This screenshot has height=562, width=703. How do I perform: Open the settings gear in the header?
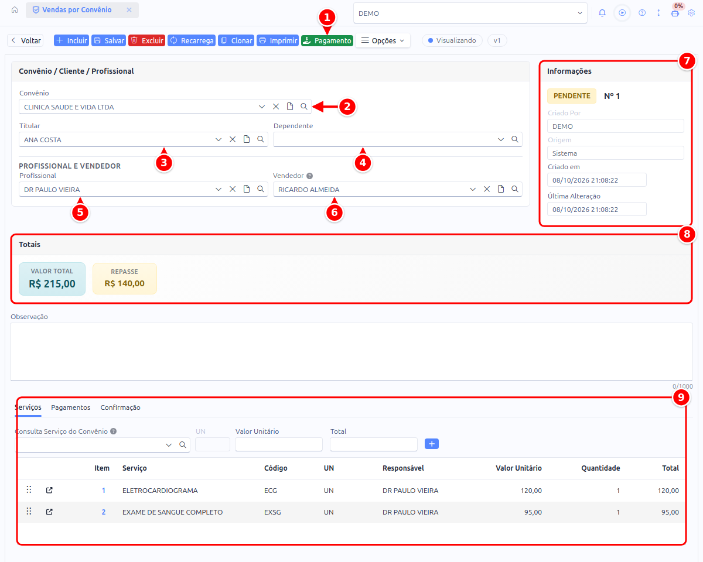click(x=691, y=13)
